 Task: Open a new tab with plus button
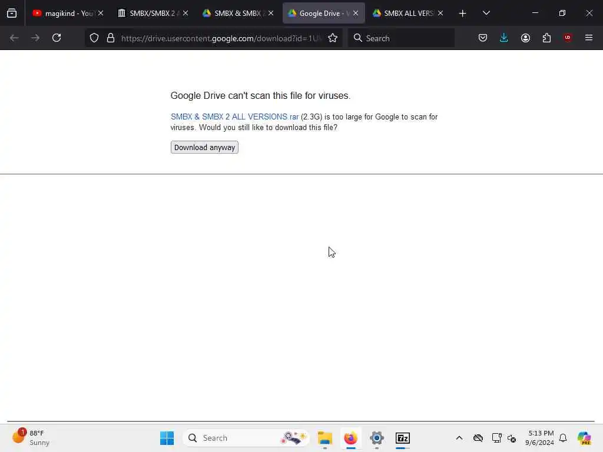click(x=463, y=14)
